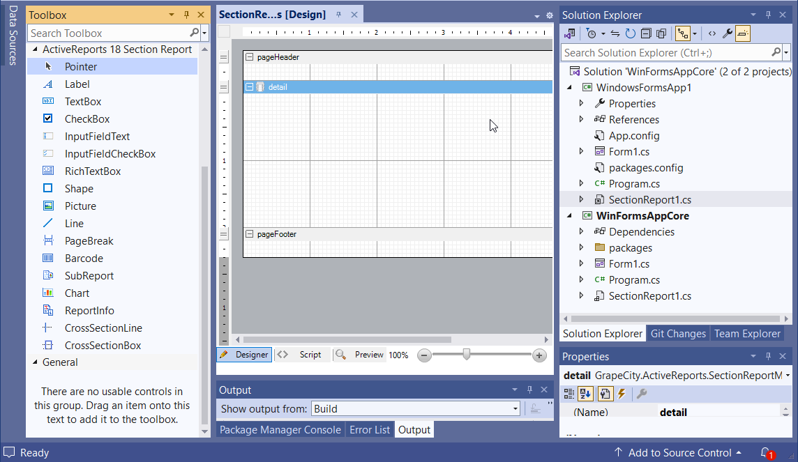
Task: Switch to Team Explorer tab
Action: [747, 334]
